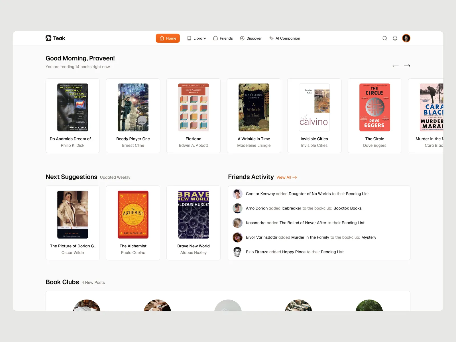The width and height of the screenshot is (456, 342).
Task: Open the Flatland book card
Action: click(x=194, y=116)
